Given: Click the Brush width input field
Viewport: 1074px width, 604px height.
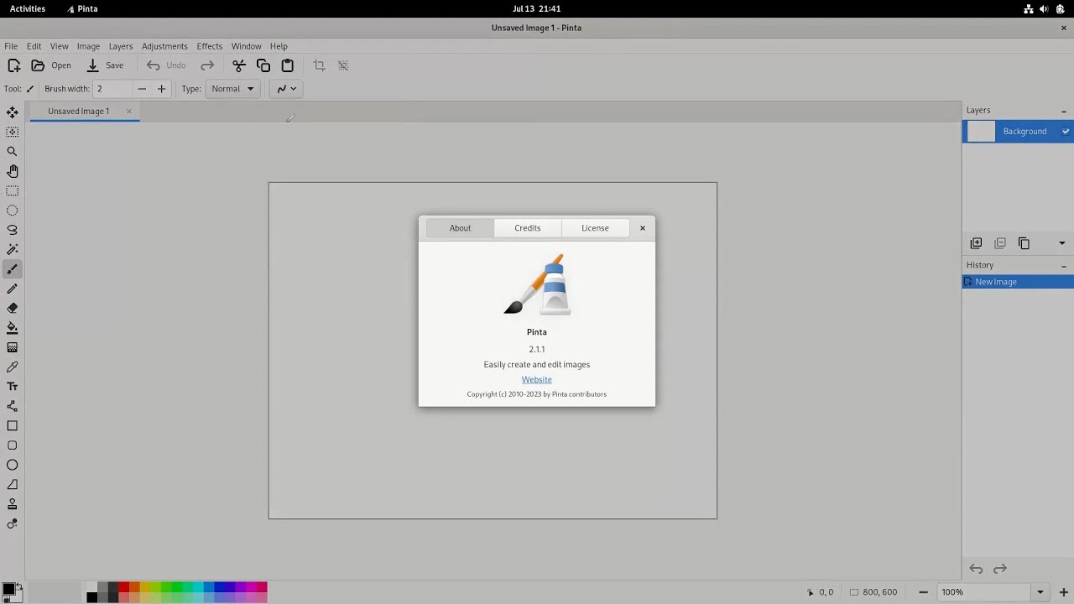Looking at the screenshot, I should (112, 89).
